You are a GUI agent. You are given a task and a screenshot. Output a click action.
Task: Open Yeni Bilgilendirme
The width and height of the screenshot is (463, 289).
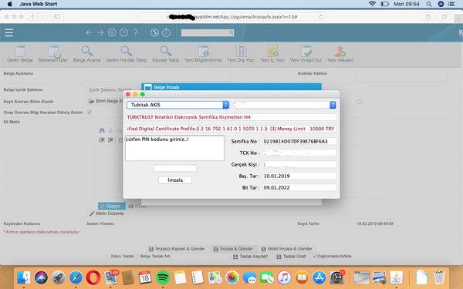[x=203, y=54]
